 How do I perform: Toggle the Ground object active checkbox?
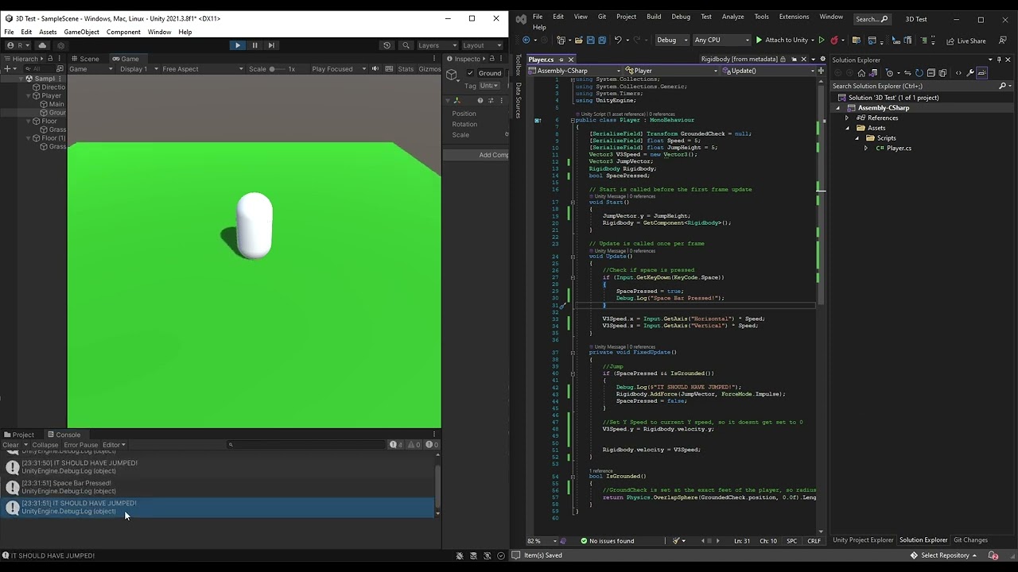tap(470, 73)
